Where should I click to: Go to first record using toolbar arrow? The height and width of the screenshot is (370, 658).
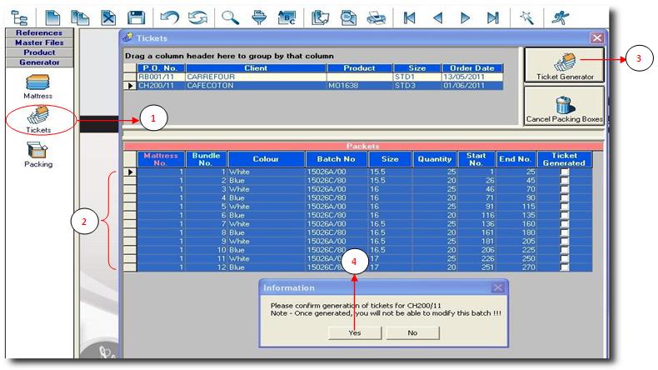(x=409, y=15)
